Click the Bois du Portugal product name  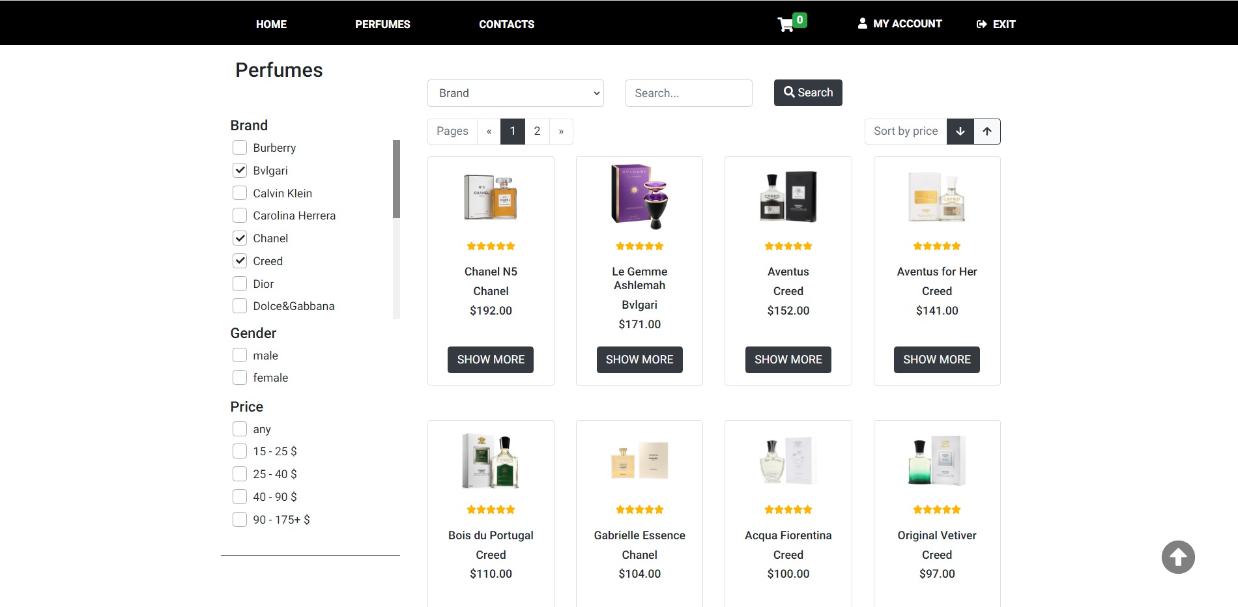coord(491,535)
